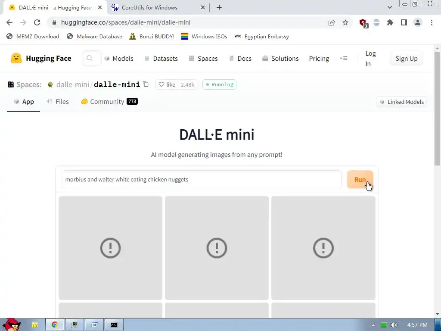Screen dimensions: 441x331
Task: Open the command prompt taskbar icon
Action: click(114, 325)
